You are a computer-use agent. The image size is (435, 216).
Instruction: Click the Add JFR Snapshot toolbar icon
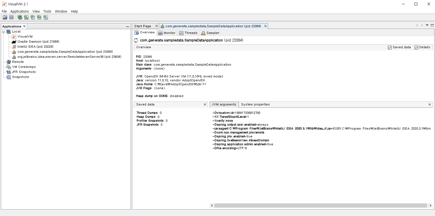(39, 17)
